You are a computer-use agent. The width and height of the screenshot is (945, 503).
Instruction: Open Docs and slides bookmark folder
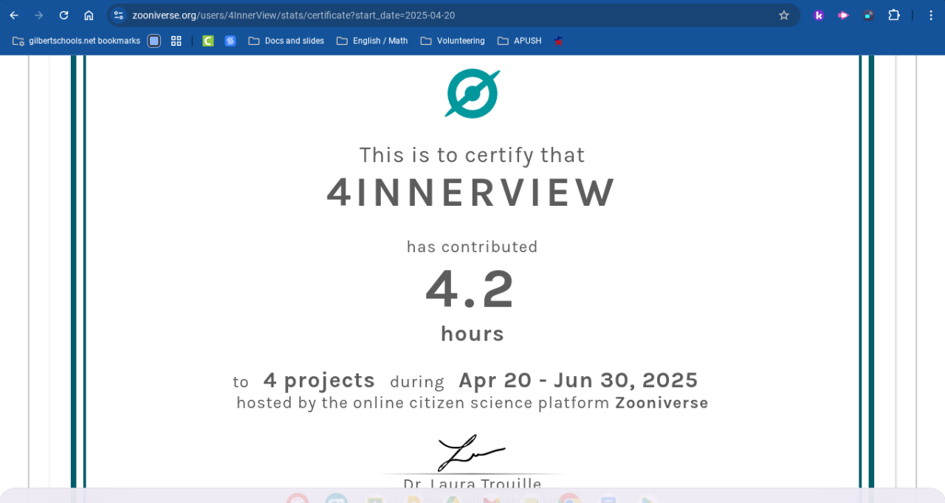286,41
